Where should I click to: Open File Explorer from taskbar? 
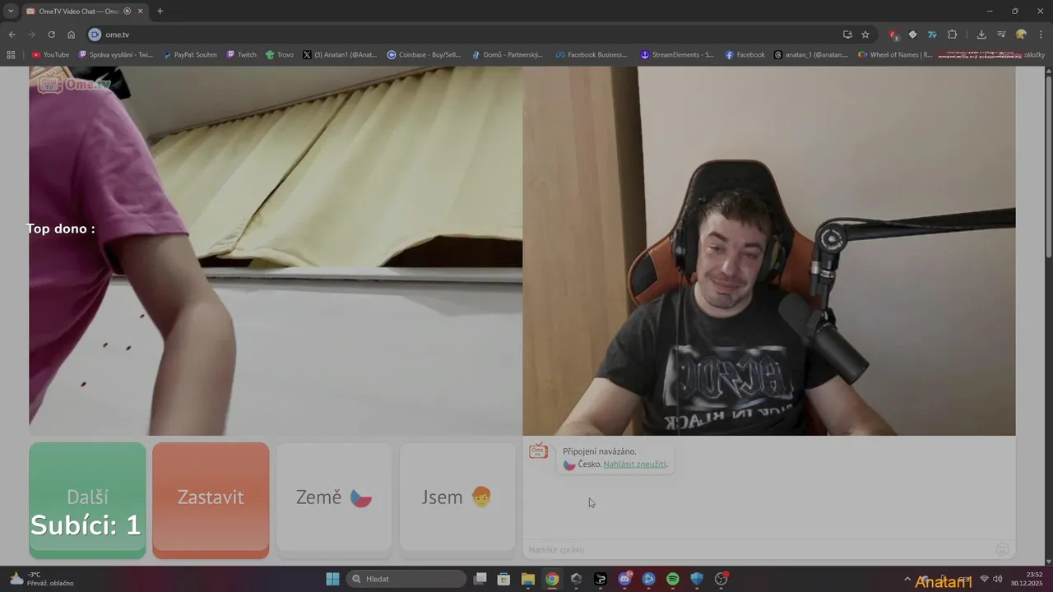point(528,579)
